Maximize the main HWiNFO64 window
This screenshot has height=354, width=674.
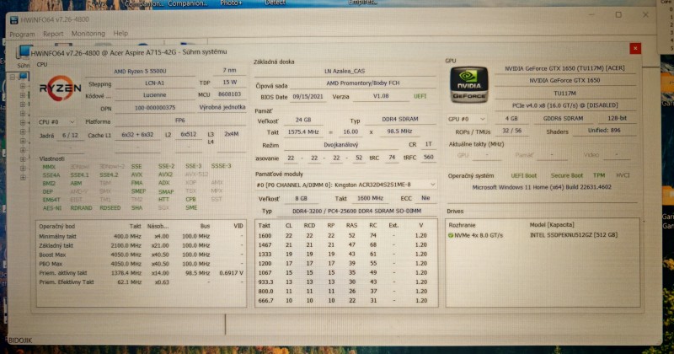coord(618,16)
